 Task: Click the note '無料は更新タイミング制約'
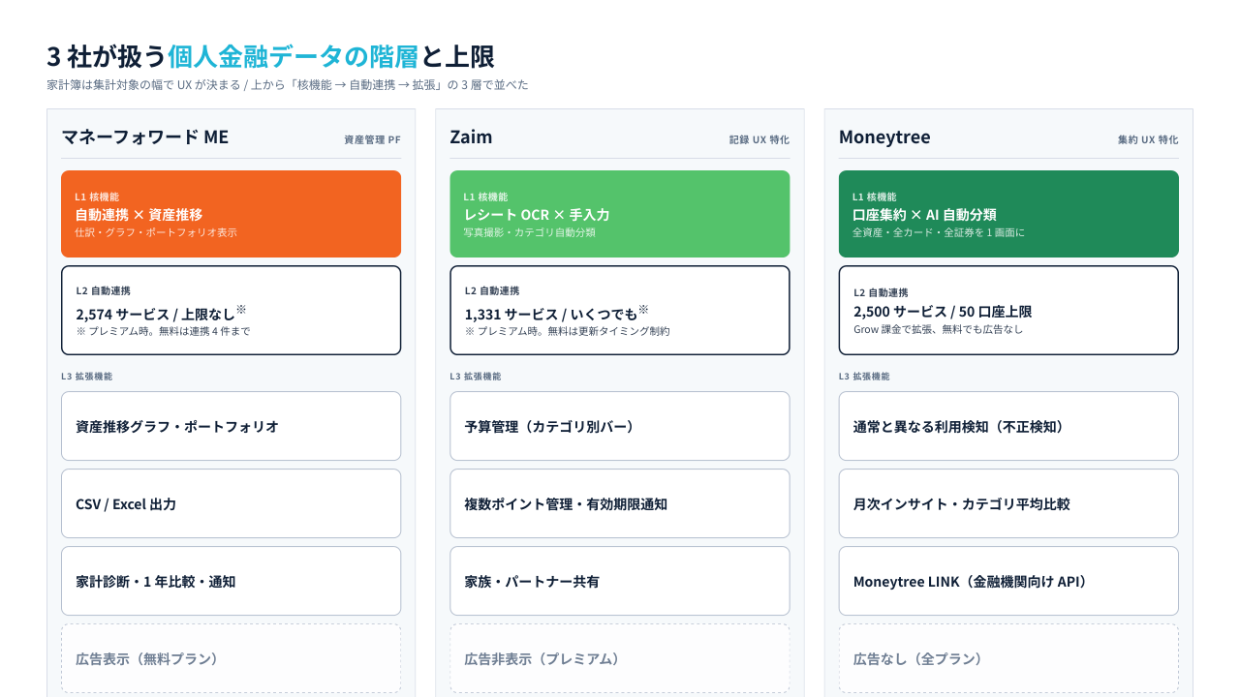click(x=605, y=331)
